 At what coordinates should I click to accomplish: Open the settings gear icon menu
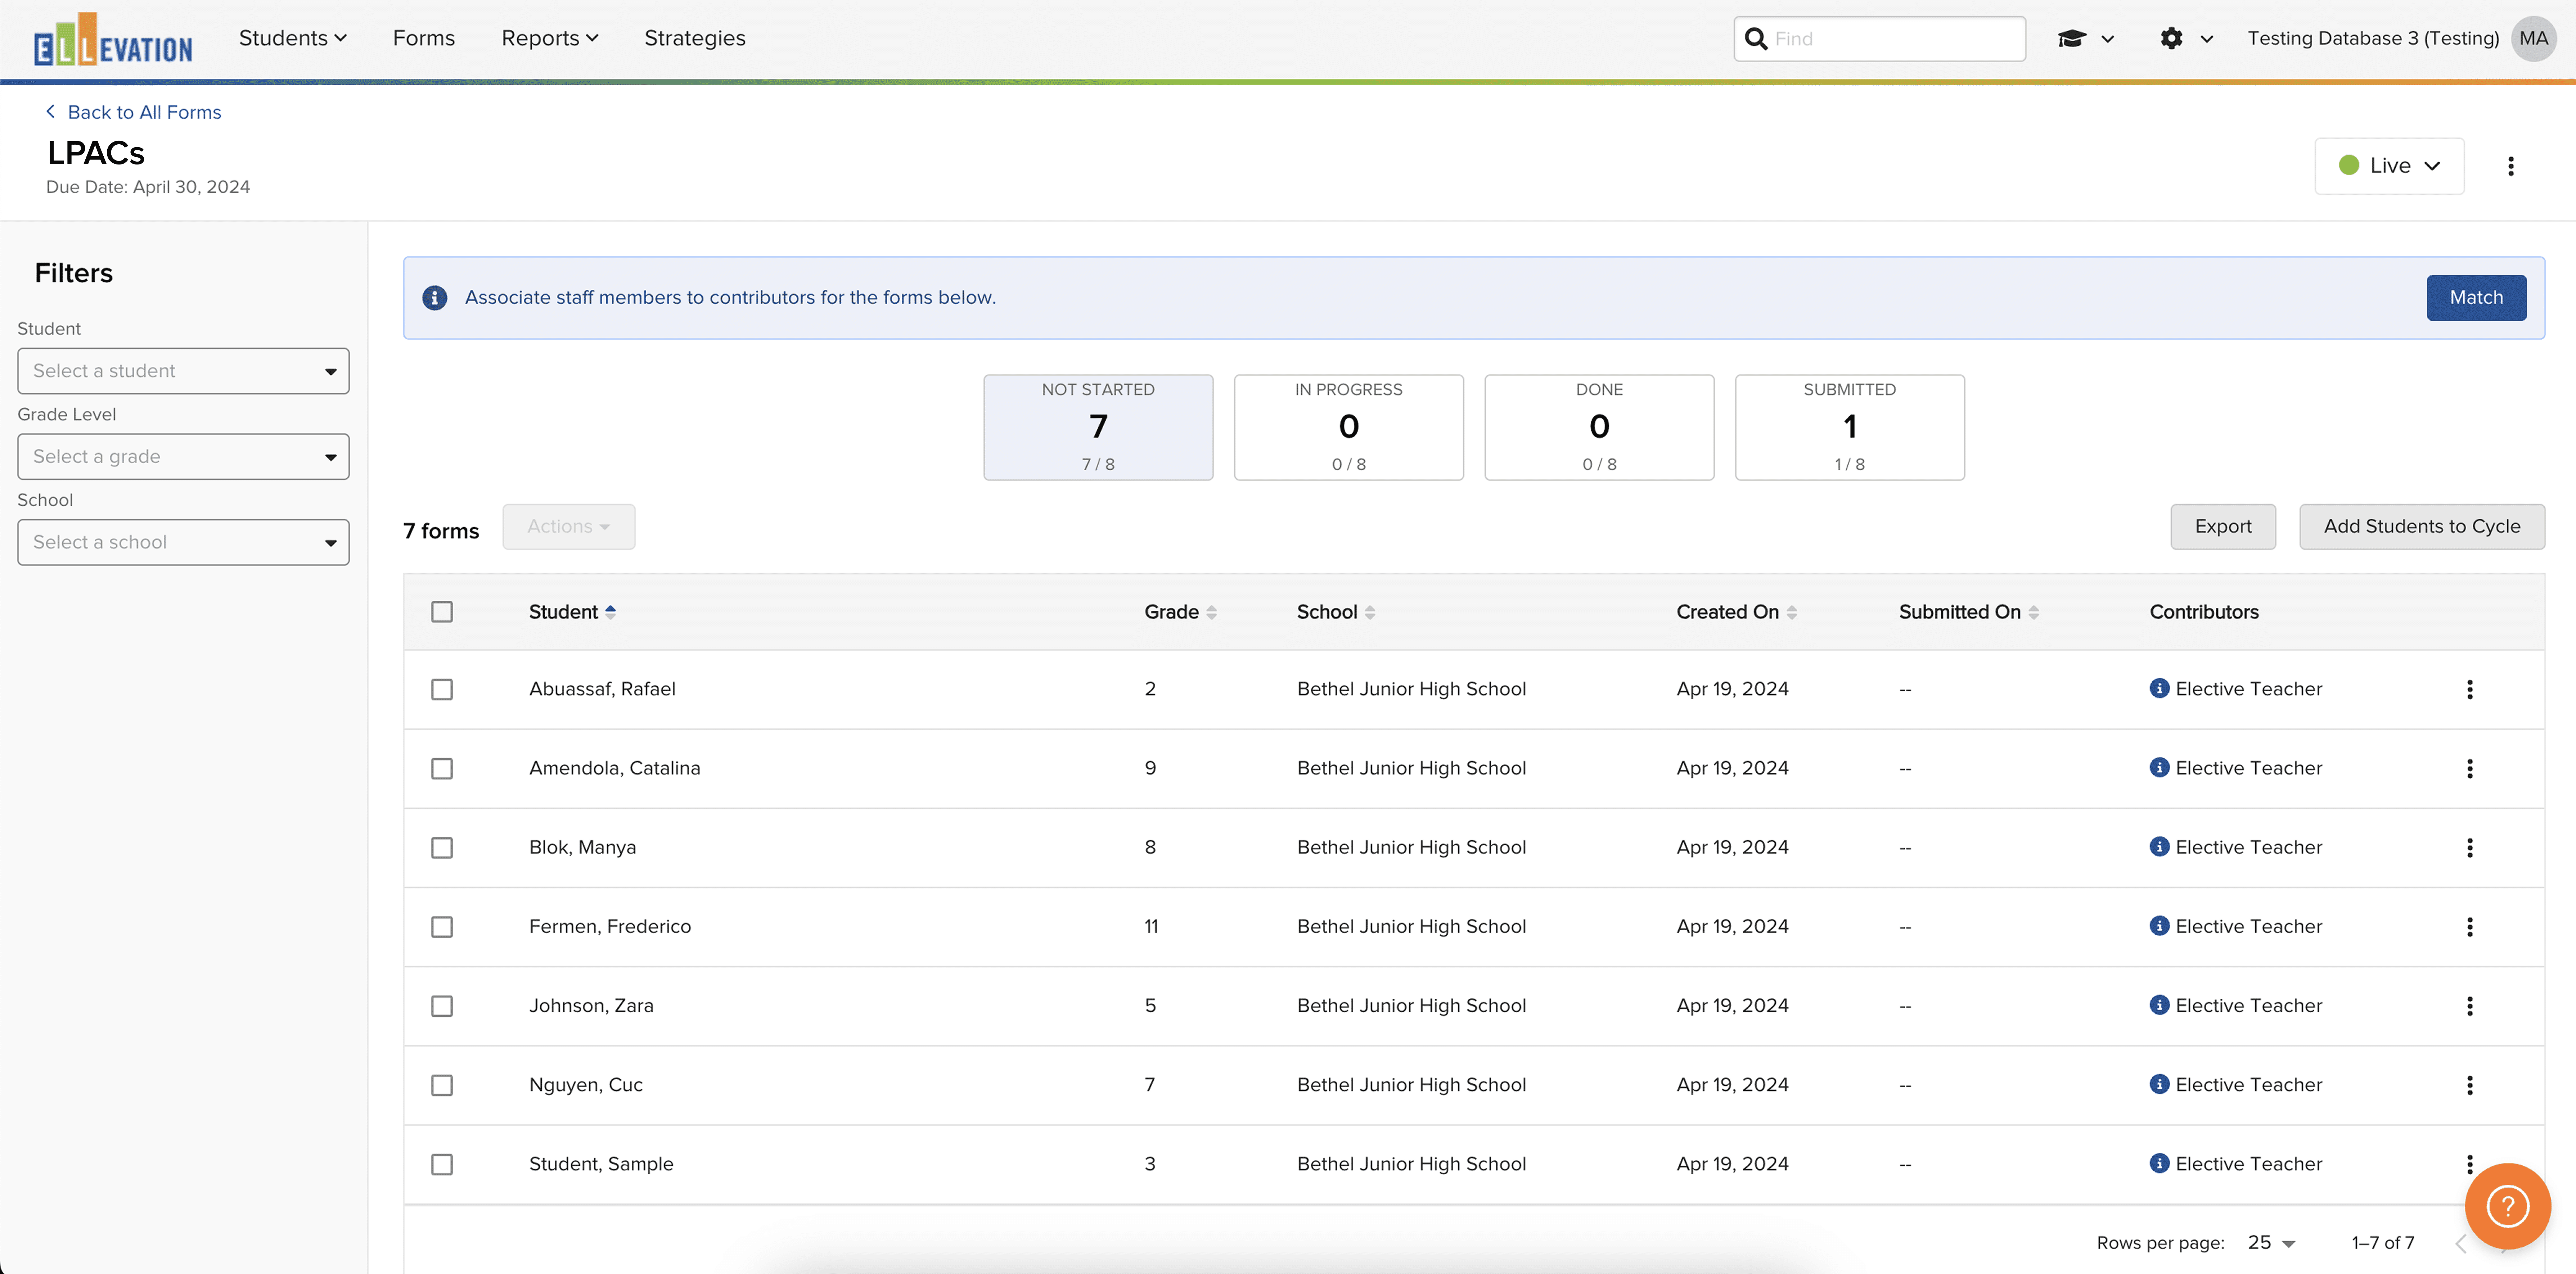(2171, 39)
